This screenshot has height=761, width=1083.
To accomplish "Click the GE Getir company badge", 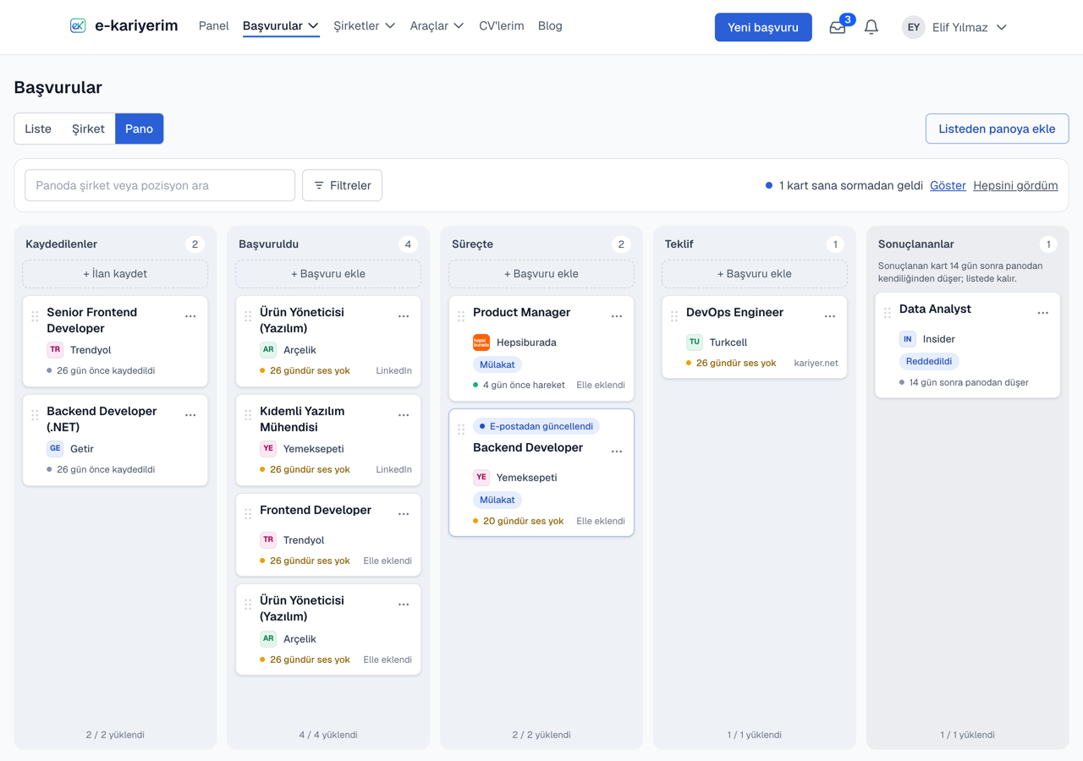I will (x=55, y=449).
